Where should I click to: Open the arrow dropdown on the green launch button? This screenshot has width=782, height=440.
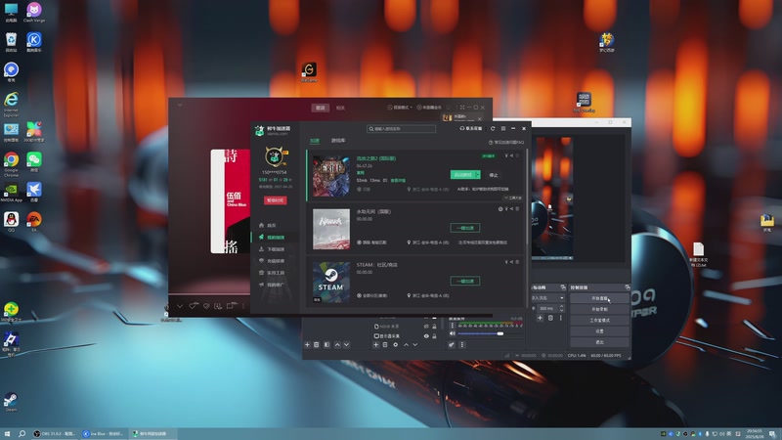tap(478, 175)
